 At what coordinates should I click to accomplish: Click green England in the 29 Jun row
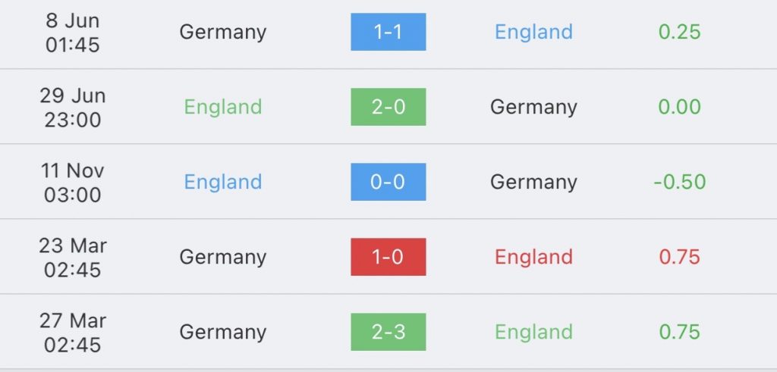click(223, 108)
